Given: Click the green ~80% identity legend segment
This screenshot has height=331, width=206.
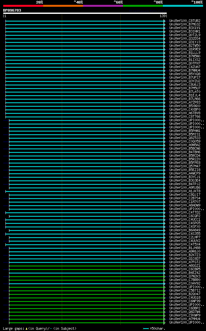Looking at the screenshot, I should point(143,6).
